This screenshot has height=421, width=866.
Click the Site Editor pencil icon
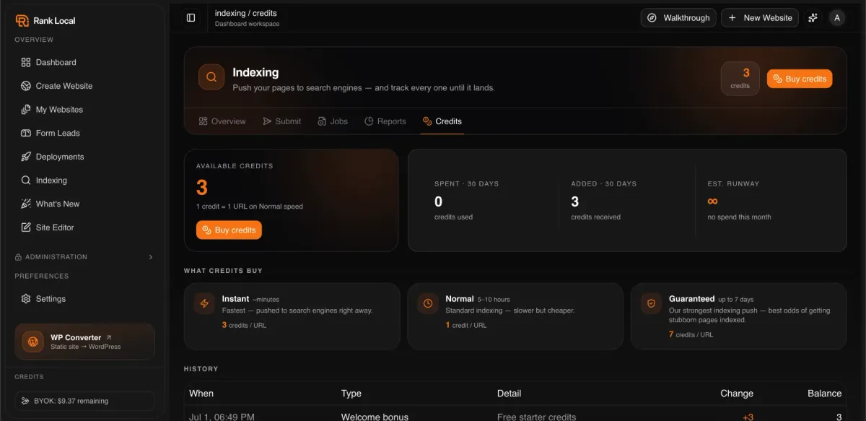pyautogui.click(x=26, y=227)
